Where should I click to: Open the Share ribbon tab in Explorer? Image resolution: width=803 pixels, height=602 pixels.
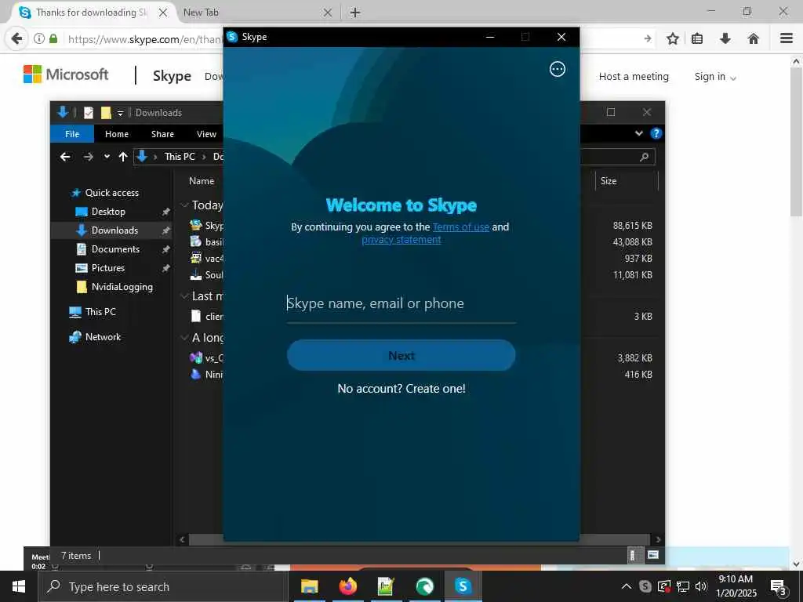tap(162, 134)
